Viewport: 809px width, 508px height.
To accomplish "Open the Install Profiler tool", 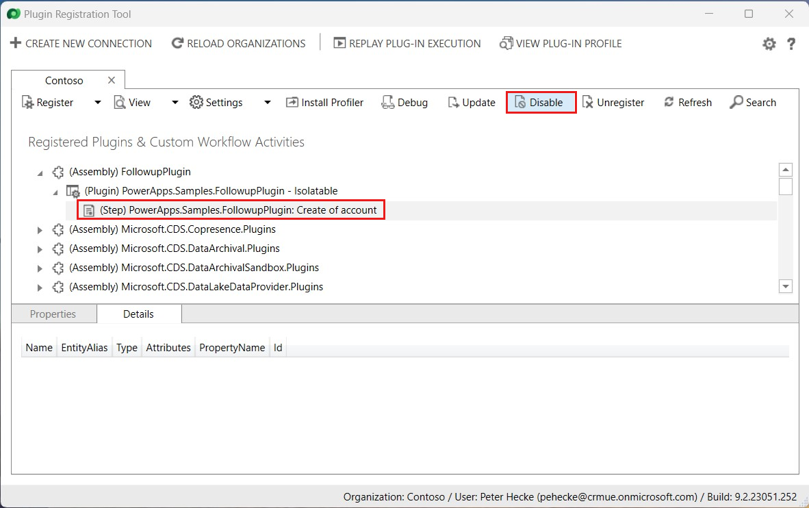I will point(324,102).
